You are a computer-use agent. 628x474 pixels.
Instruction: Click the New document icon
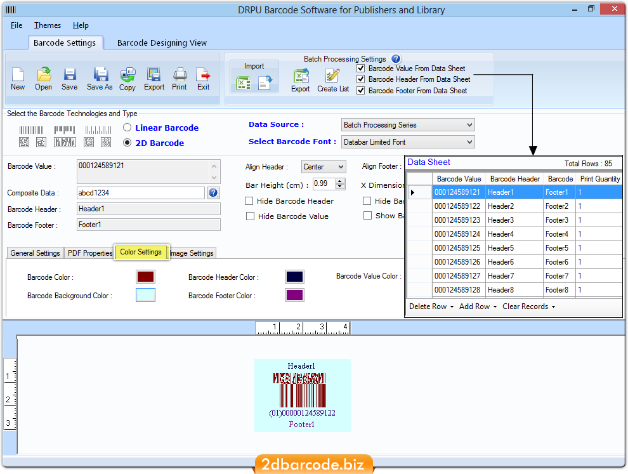click(18, 74)
